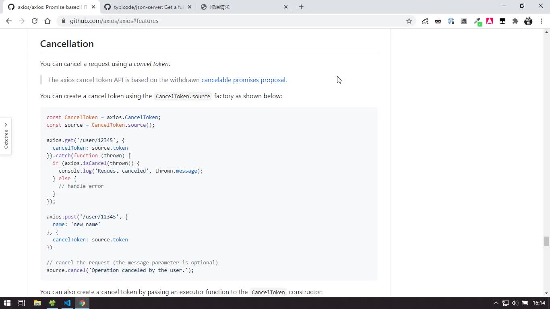
Task: Click the scrollbar down arrow
Action: point(546,293)
